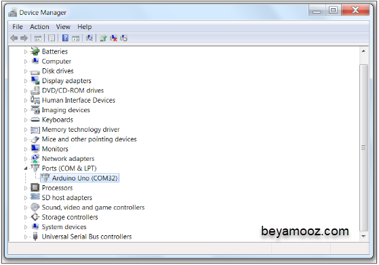Click the Keyboards category icon

click(x=35, y=120)
